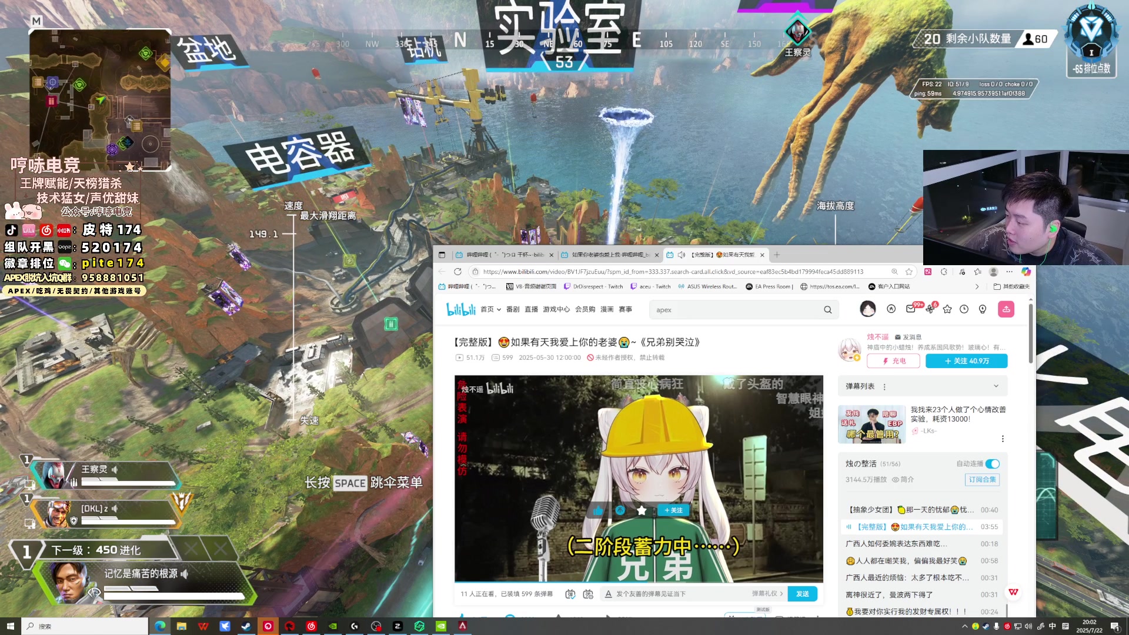Image resolution: width=1129 pixels, height=635 pixels.
Task: Refresh the browser page
Action: [457, 272]
